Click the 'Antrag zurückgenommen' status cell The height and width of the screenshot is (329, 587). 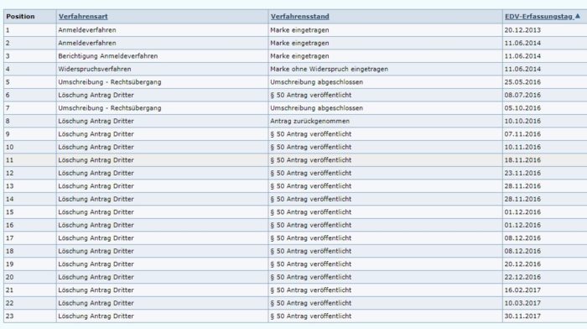tap(309, 121)
